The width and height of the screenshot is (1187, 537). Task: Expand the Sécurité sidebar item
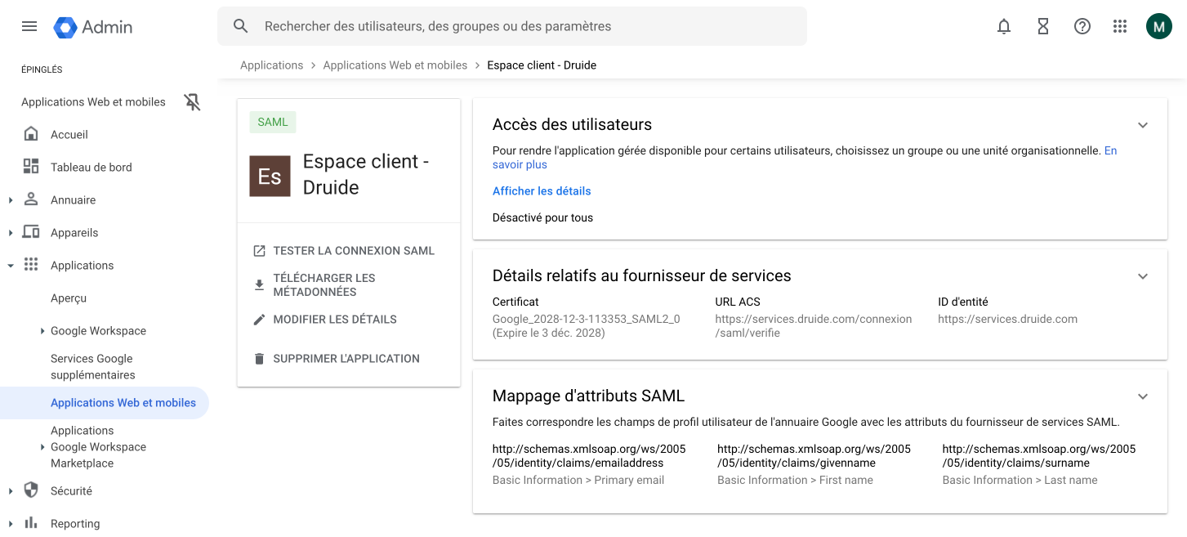(11, 491)
